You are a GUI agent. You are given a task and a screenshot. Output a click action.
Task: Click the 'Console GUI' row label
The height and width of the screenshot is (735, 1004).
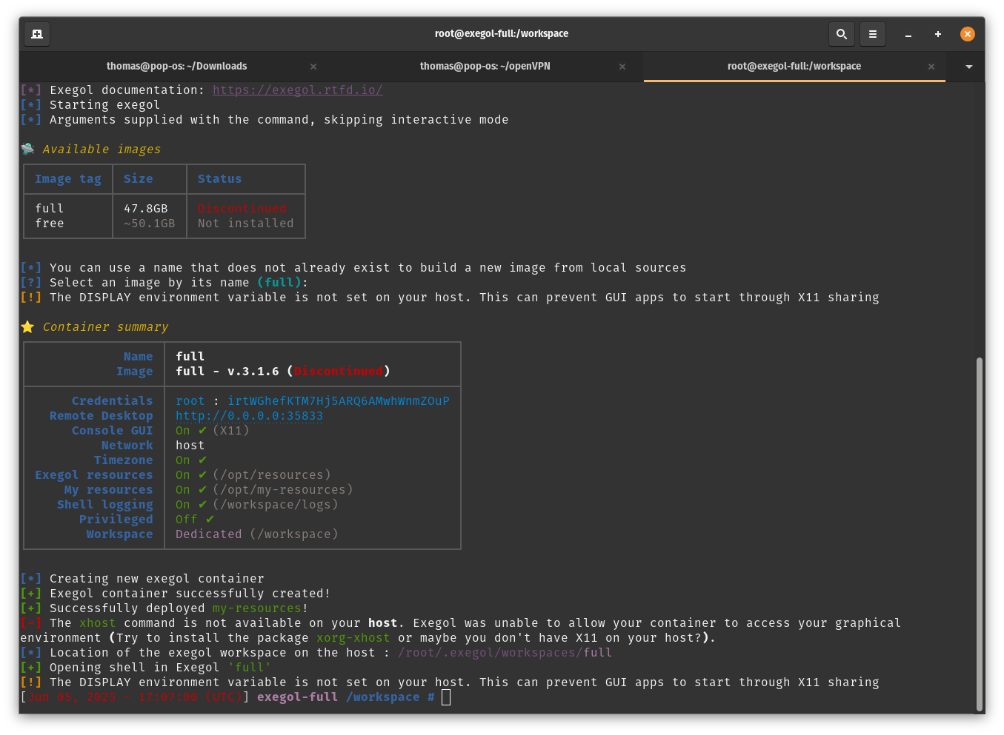[x=113, y=431]
